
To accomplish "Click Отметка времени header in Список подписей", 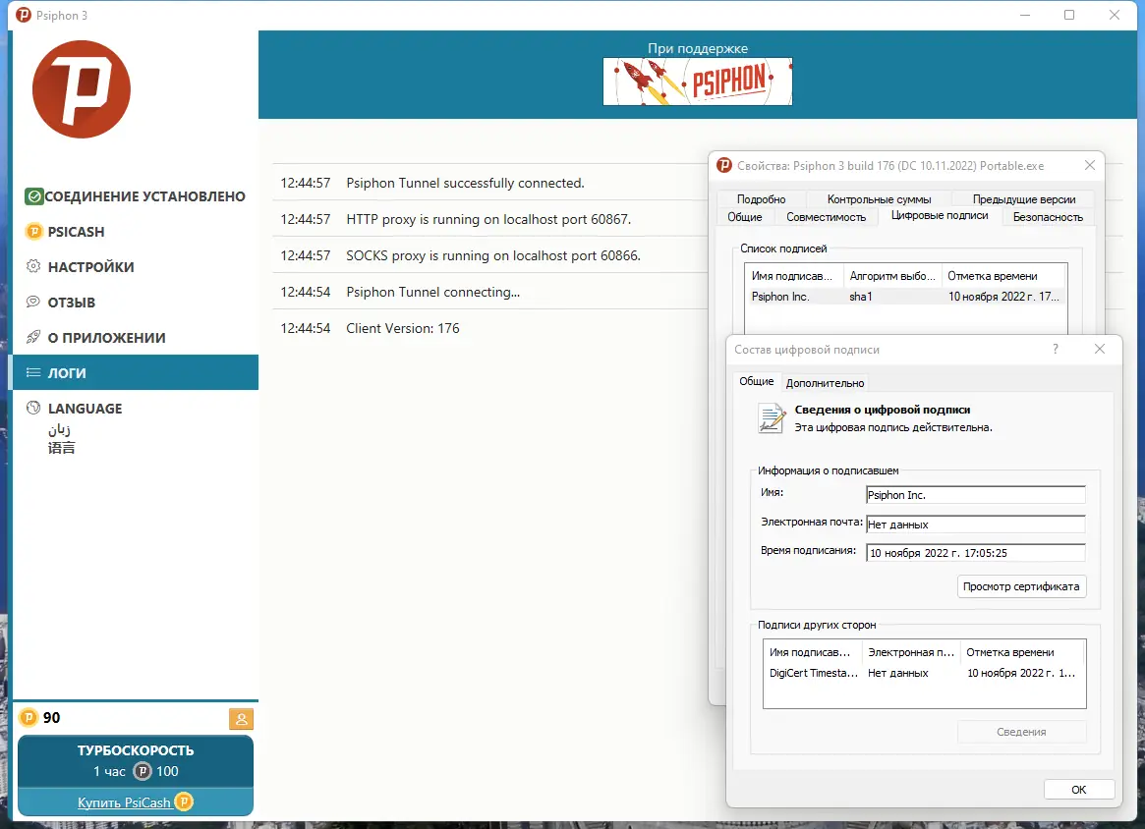I will click(x=1003, y=276).
